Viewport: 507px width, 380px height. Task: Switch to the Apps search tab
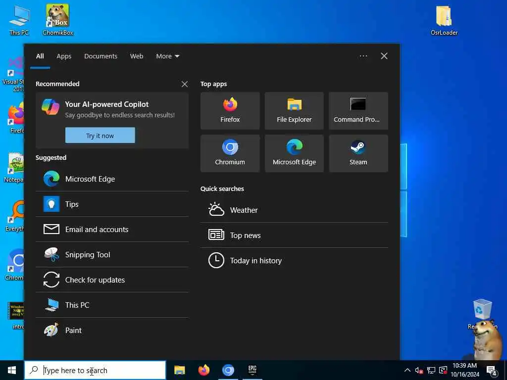[64, 56]
